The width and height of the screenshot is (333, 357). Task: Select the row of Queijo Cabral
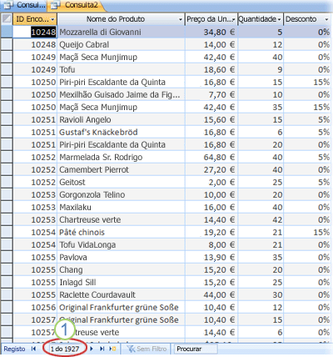[7, 44]
